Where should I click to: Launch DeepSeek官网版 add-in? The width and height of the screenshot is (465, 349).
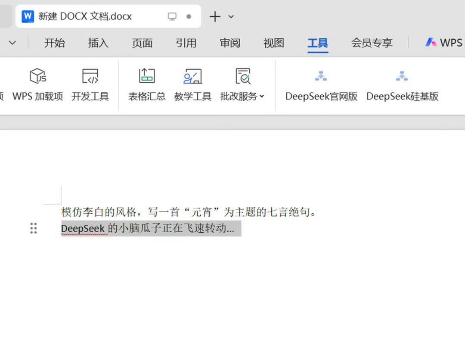click(321, 85)
